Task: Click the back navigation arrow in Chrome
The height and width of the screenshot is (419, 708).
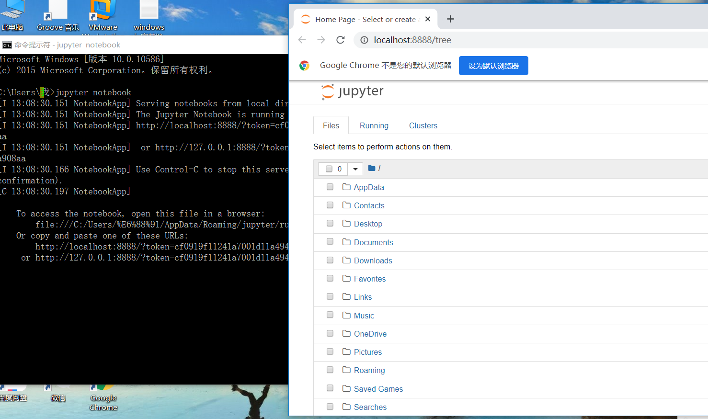Action: [x=302, y=40]
